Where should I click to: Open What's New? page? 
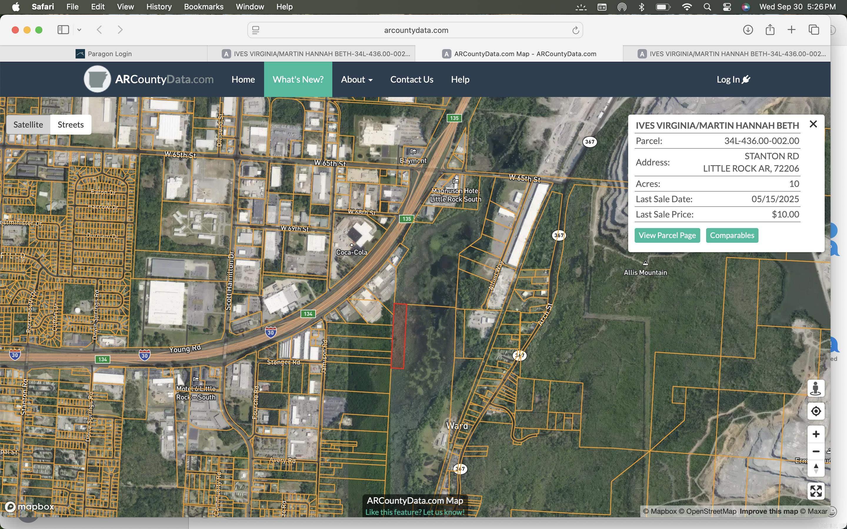(298, 79)
